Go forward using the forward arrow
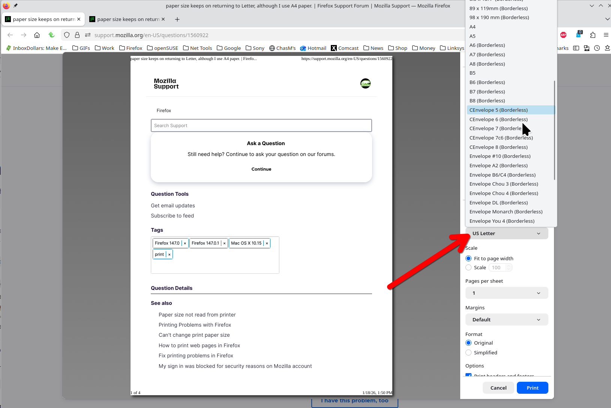This screenshot has height=408, width=611. click(x=24, y=35)
